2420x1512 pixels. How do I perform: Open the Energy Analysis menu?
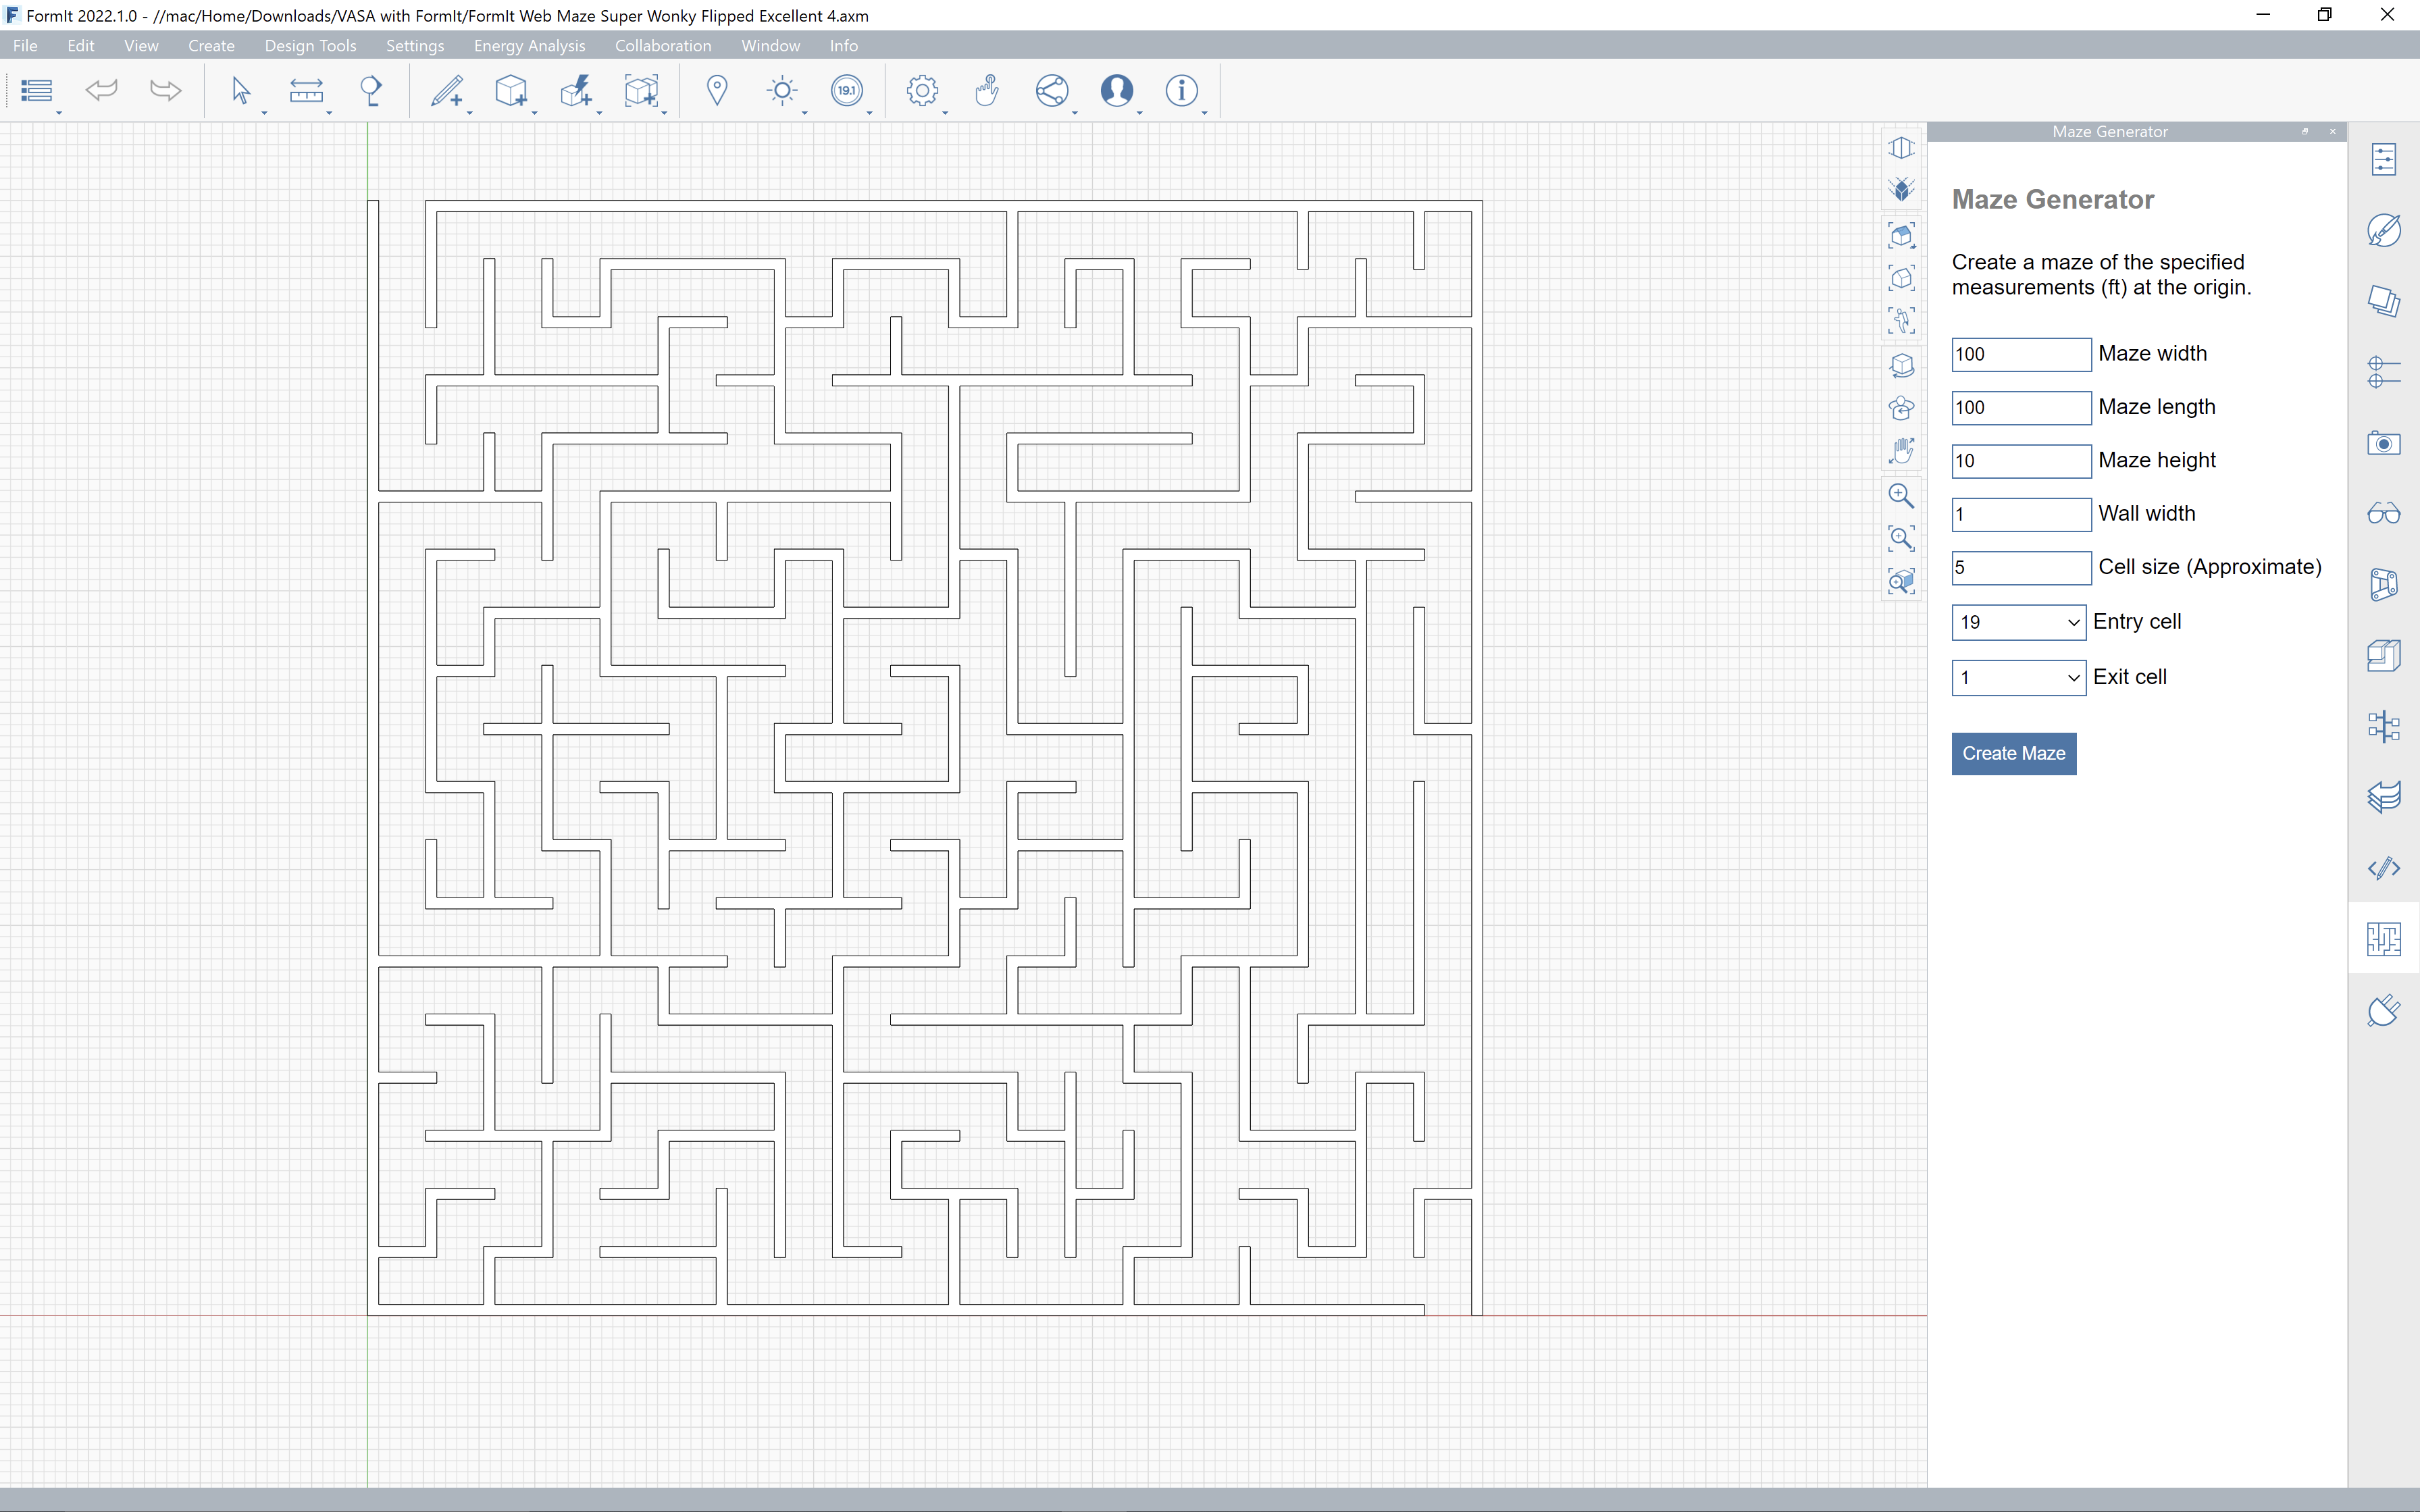tap(529, 46)
